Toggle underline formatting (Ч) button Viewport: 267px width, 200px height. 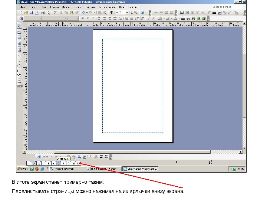pyautogui.click(x=93, y=19)
